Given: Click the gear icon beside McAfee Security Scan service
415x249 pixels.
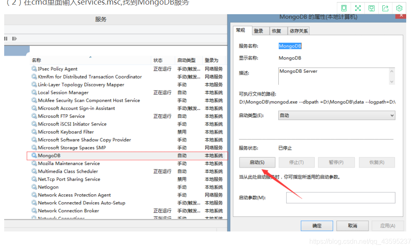Looking at the screenshot, I should click(x=34, y=100).
